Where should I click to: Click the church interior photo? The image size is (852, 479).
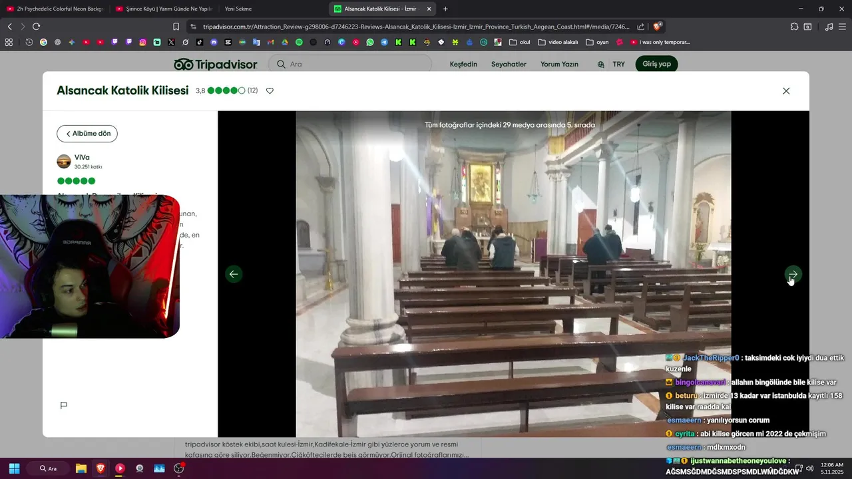click(513, 274)
